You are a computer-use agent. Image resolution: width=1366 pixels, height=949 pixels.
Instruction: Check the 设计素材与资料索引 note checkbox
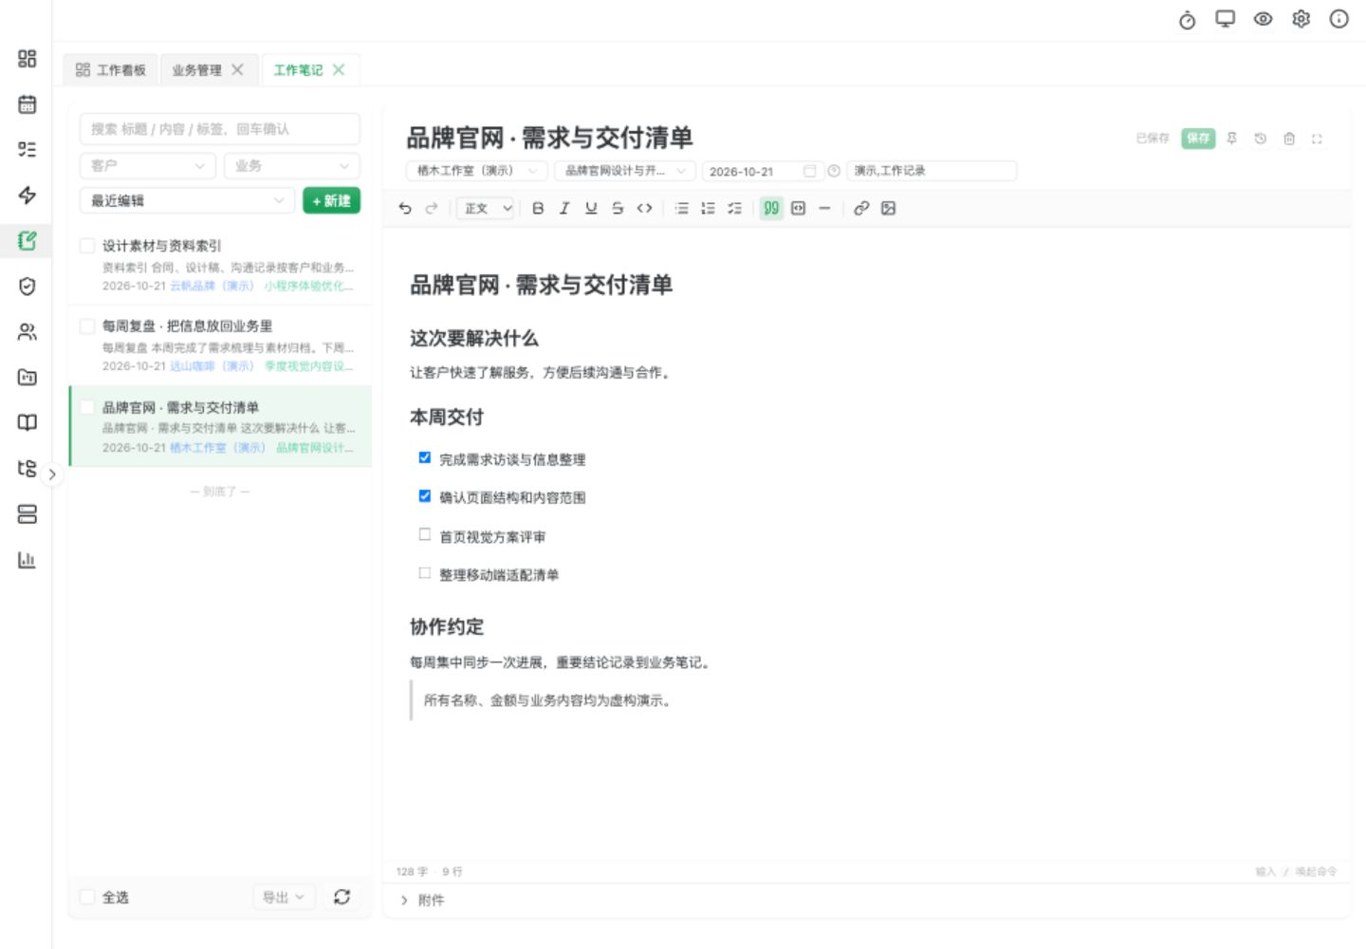click(x=87, y=246)
